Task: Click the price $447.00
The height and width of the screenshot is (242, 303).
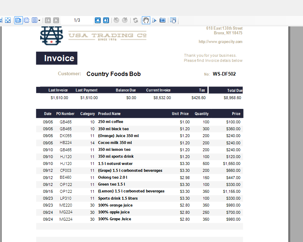Action: (233, 178)
